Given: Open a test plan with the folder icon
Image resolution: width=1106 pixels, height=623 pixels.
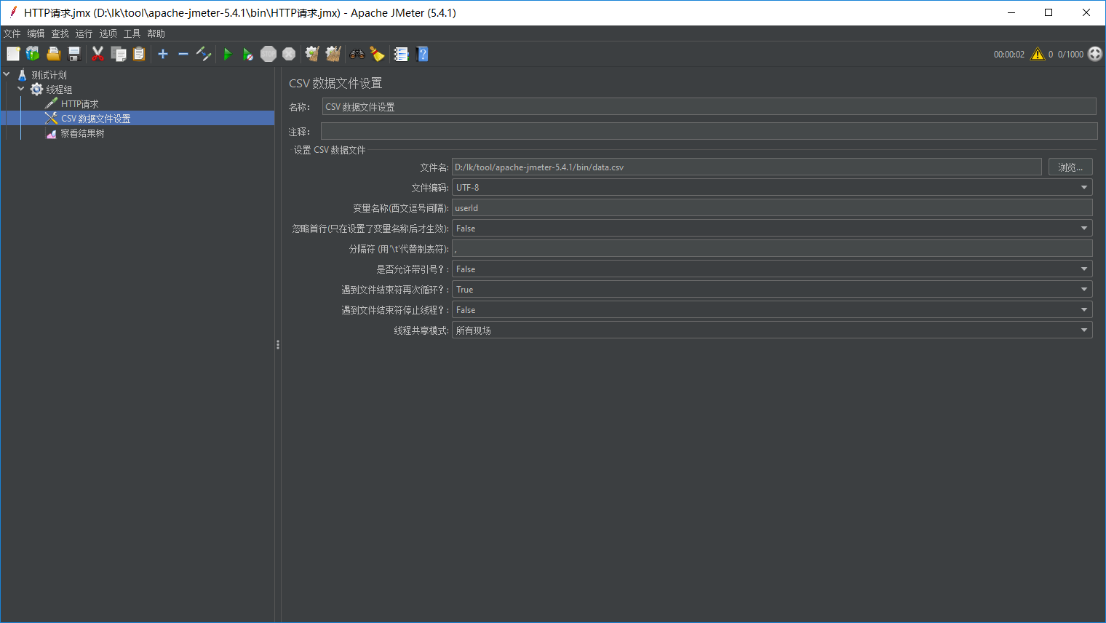Looking at the screenshot, I should (52, 53).
